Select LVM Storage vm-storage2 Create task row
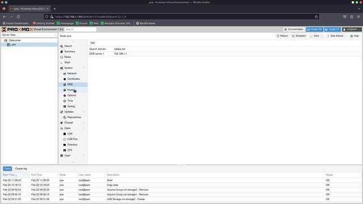Screen dimensions: 363x204 click(181, 199)
